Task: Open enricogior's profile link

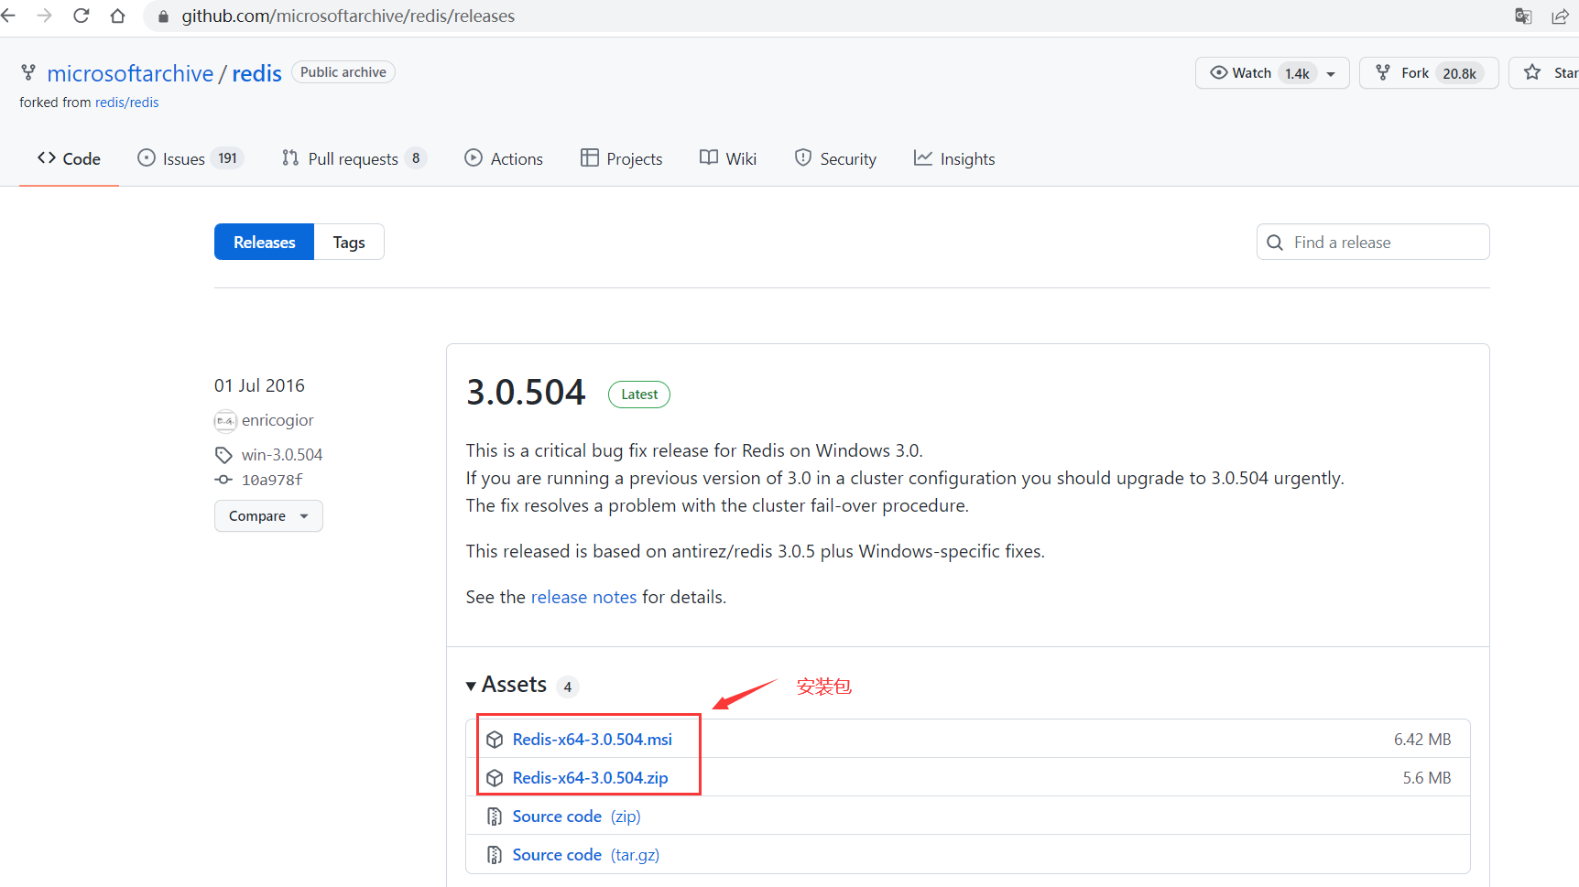Action: point(278,420)
